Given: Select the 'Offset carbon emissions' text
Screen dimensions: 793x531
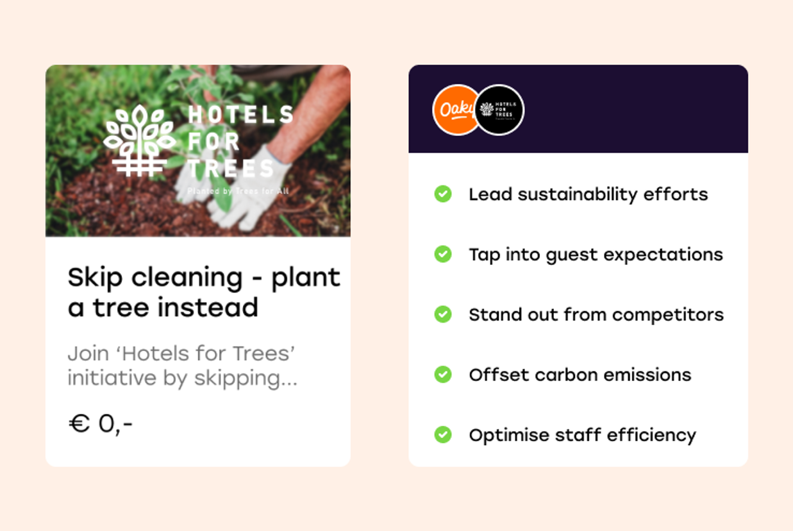Looking at the screenshot, I should pos(580,375).
